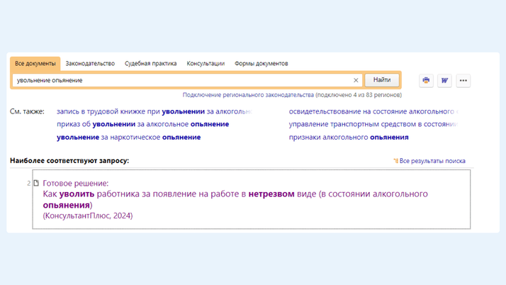Click the document icon beside Готовое решение

(36, 183)
